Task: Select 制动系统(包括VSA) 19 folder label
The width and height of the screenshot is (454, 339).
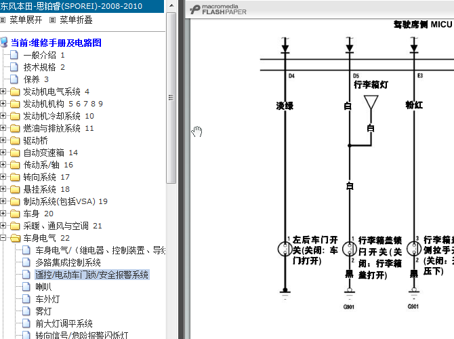Action: pos(66,201)
